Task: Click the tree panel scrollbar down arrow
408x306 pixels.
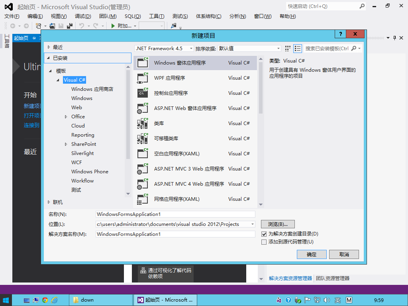Action: pos(128,194)
